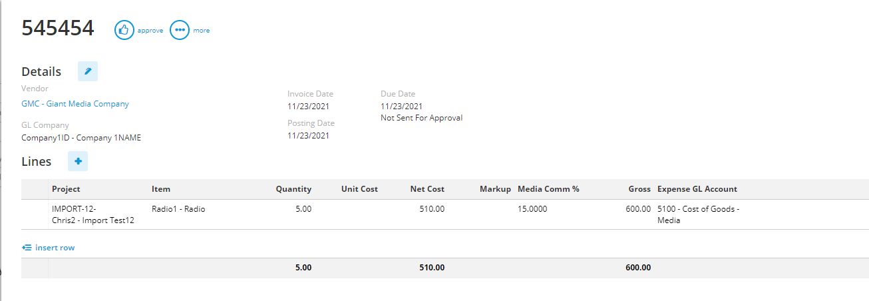The height and width of the screenshot is (301, 869).
Task: Click the insert row link text
Action: [x=55, y=248]
